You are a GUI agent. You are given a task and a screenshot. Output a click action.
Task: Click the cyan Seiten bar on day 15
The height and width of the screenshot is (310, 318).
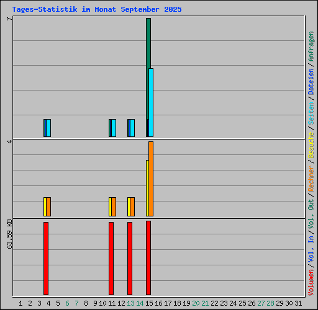coord(151,102)
